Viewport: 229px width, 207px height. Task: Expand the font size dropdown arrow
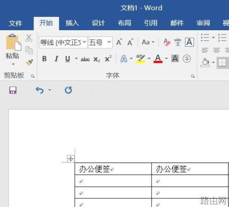click(x=109, y=42)
